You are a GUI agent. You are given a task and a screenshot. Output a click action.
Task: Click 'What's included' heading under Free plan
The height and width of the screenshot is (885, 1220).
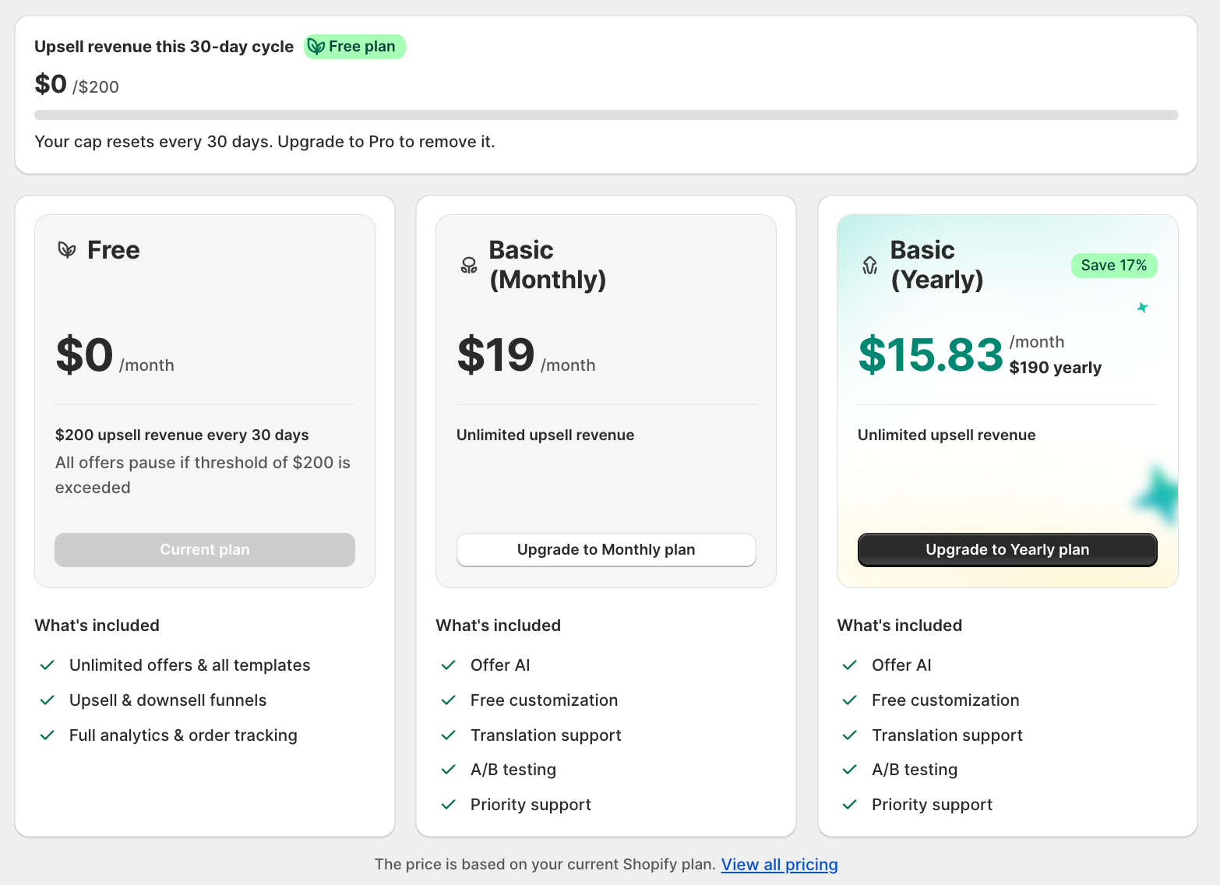(x=97, y=626)
